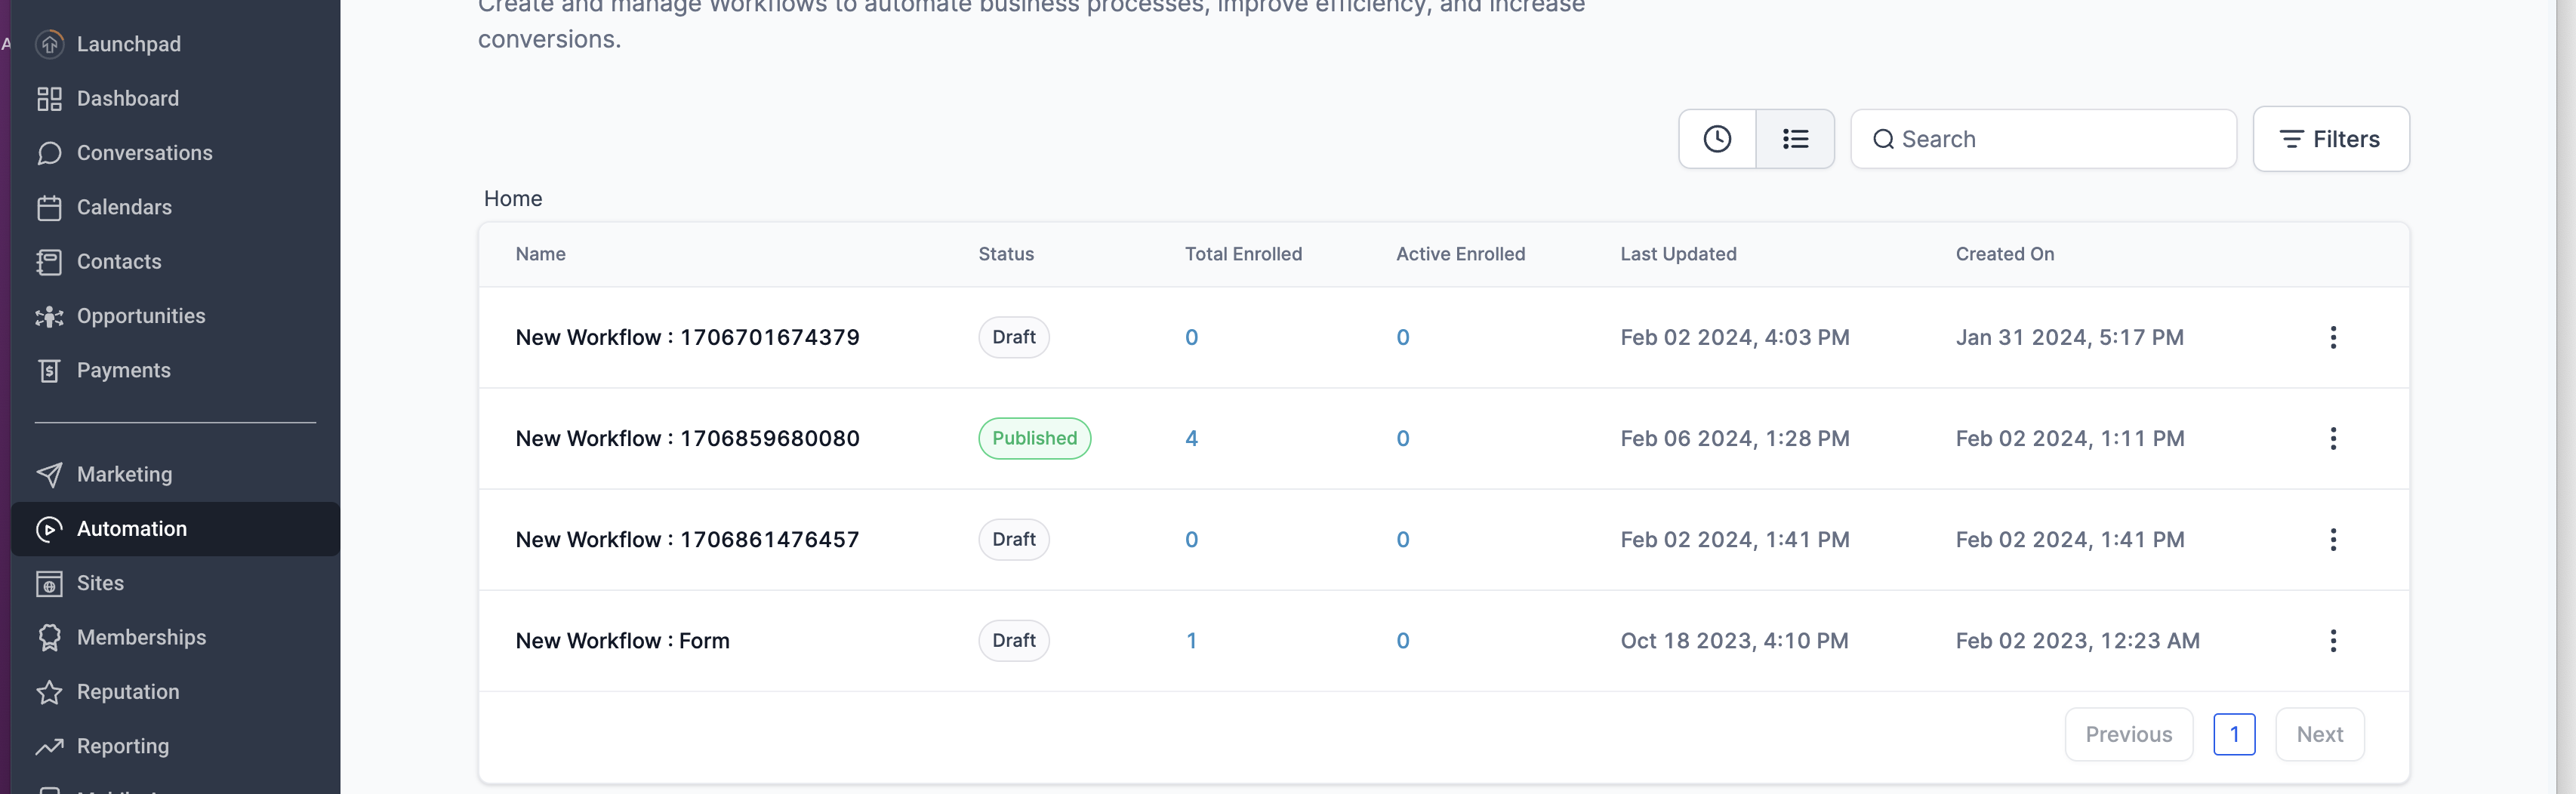
Task: Click the Dashboard grid icon
Action: [x=49, y=98]
